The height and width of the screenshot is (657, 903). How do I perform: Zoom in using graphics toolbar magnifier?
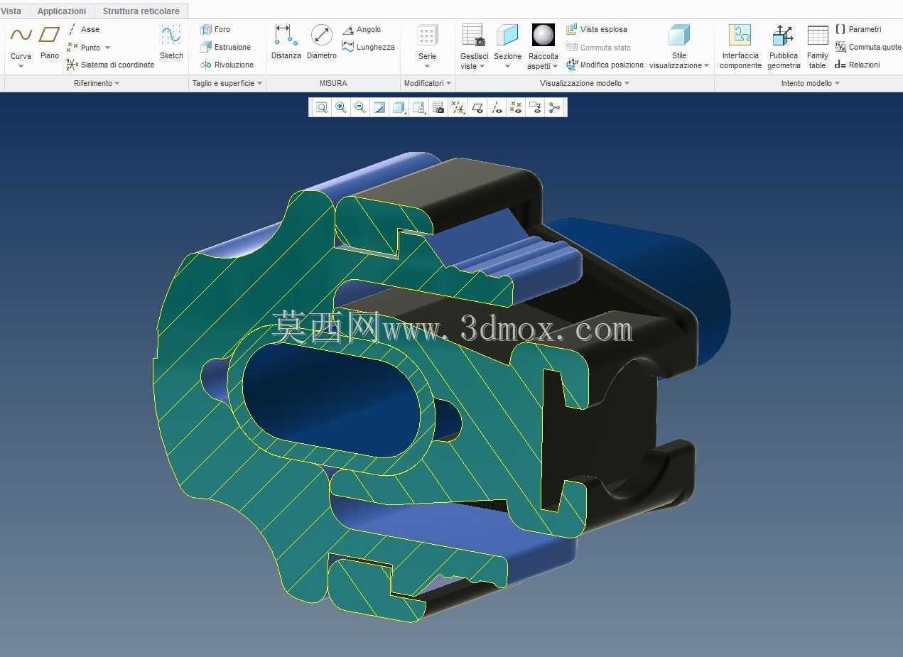[x=341, y=107]
